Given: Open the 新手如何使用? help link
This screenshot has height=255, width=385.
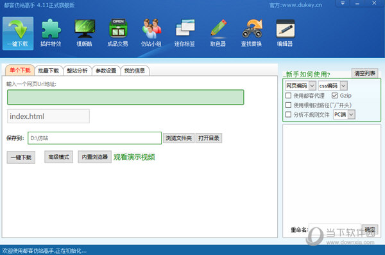Looking at the screenshot, I should [308, 75].
